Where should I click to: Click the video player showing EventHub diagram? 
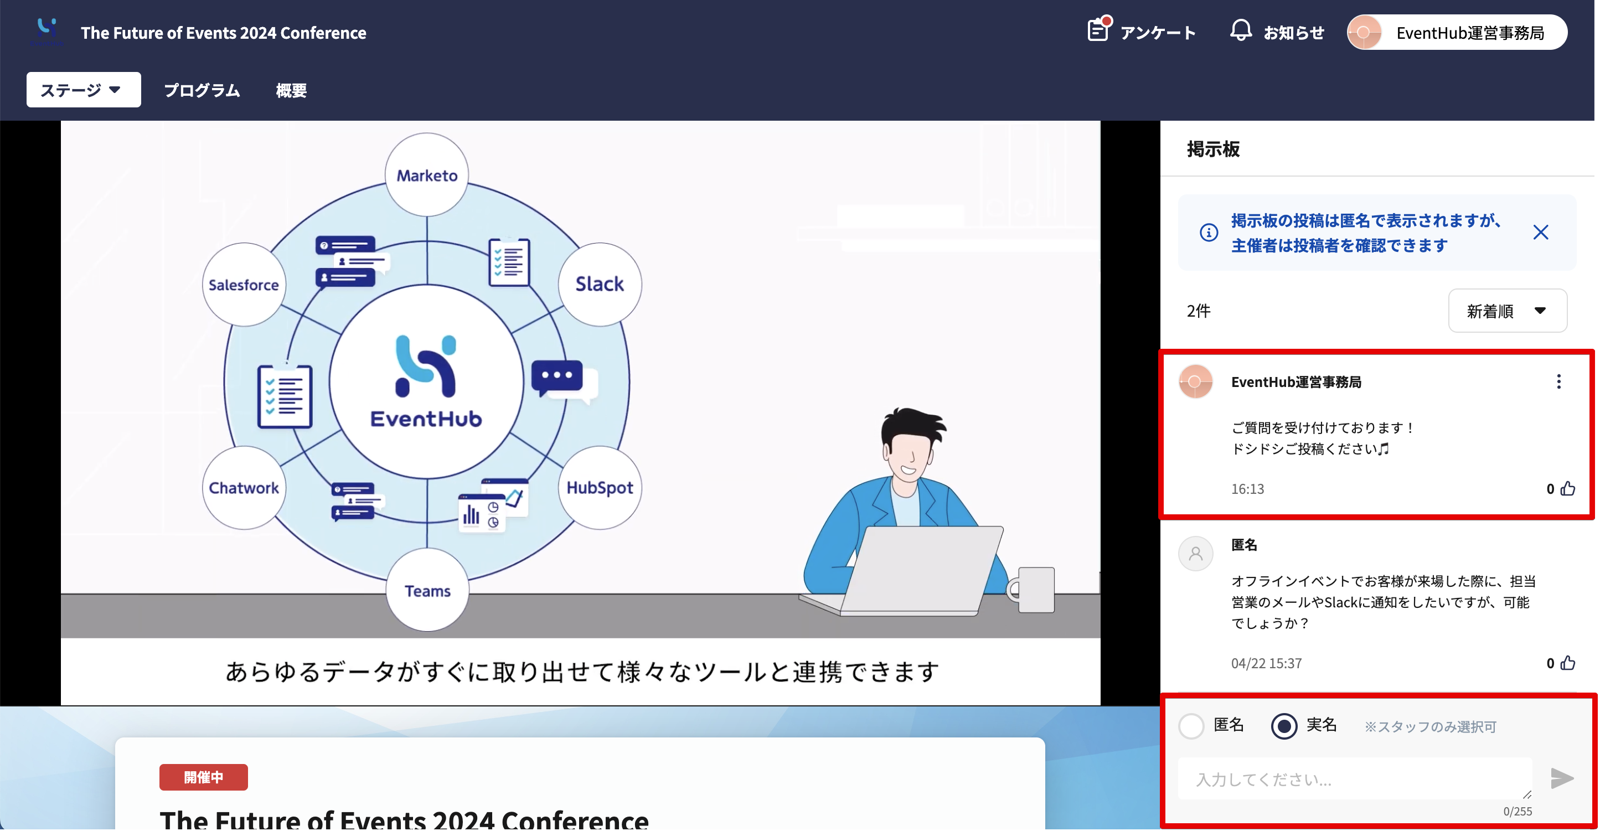[580, 413]
